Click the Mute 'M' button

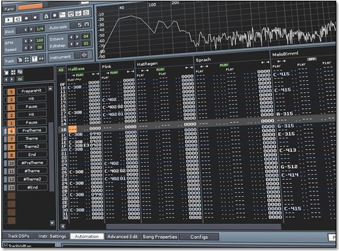pyautogui.click(x=87, y=24)
